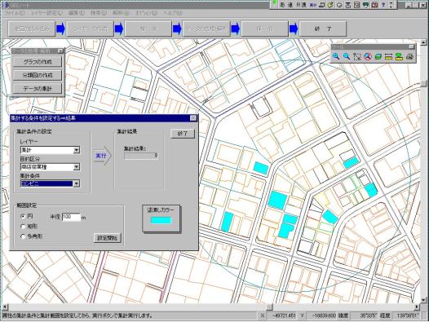The image size is (429, 322).
Task: Click the 実行 arrow button to run aggregation
Action: coord(103,156)
